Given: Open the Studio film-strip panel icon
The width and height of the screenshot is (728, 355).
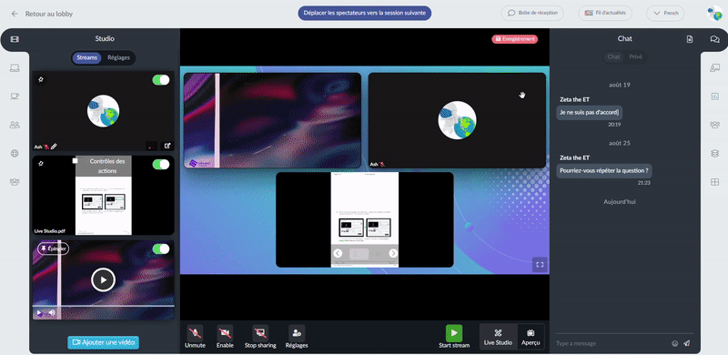Looking at the screenshot, I should point(15,39).
